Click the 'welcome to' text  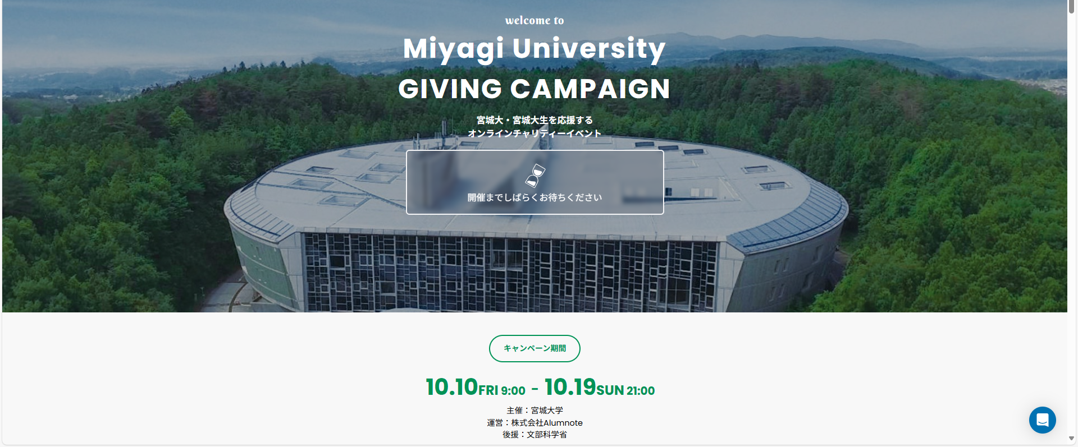pos(535,20)
